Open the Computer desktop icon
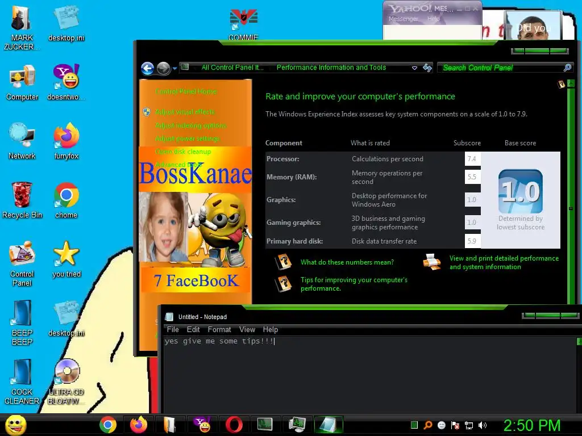 pos(22,82)
